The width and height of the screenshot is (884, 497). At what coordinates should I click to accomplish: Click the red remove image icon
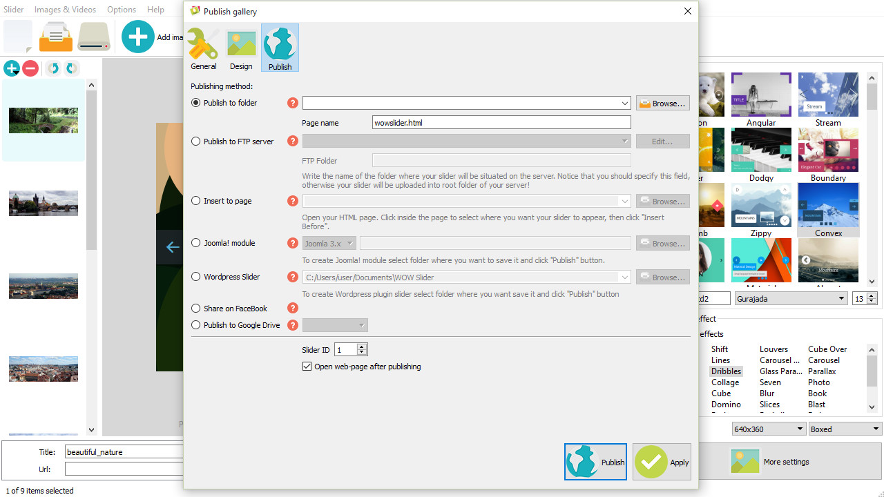click(x=30, y=68)
